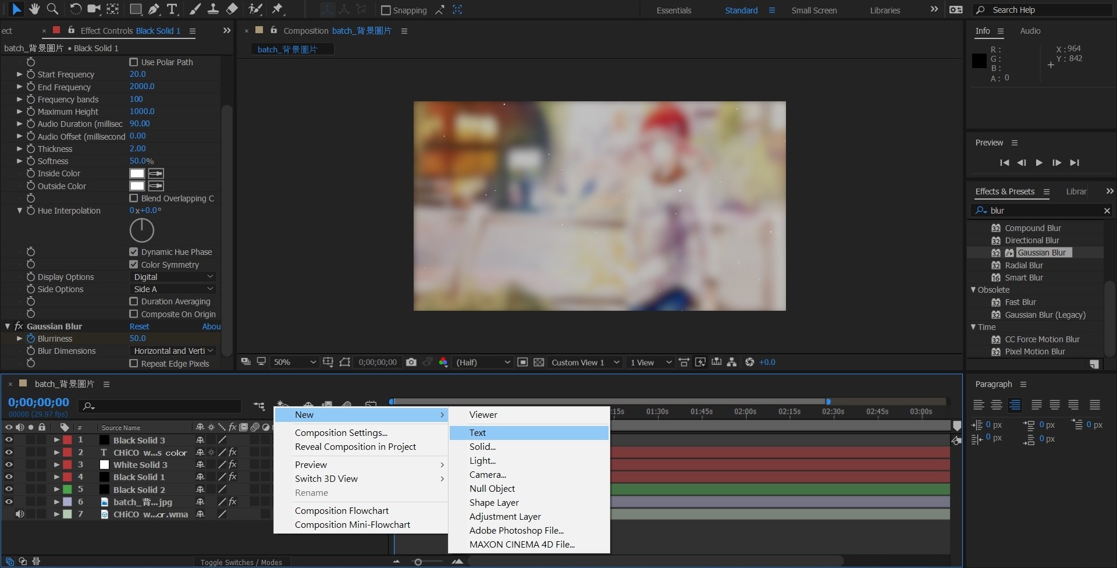Image resolution: width=1117 pixels, height=568 pixels.
Task: Select the Puppet Pin tool
Action: coord(279,9)
